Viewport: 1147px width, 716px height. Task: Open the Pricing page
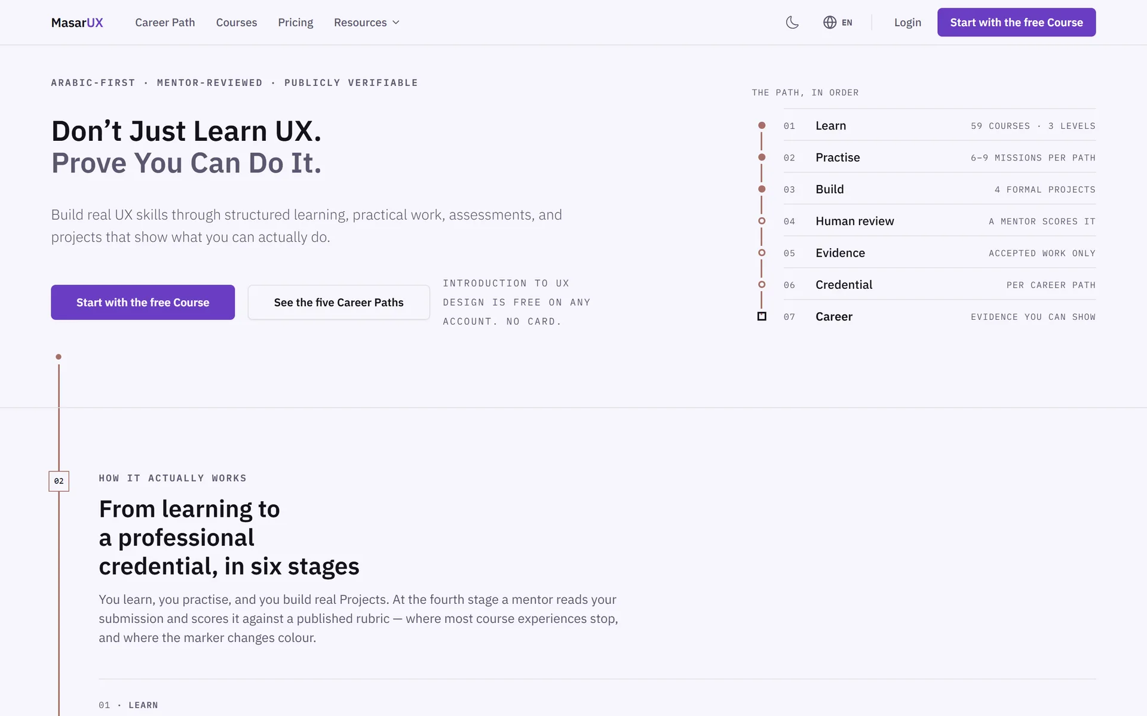(295, 22)
